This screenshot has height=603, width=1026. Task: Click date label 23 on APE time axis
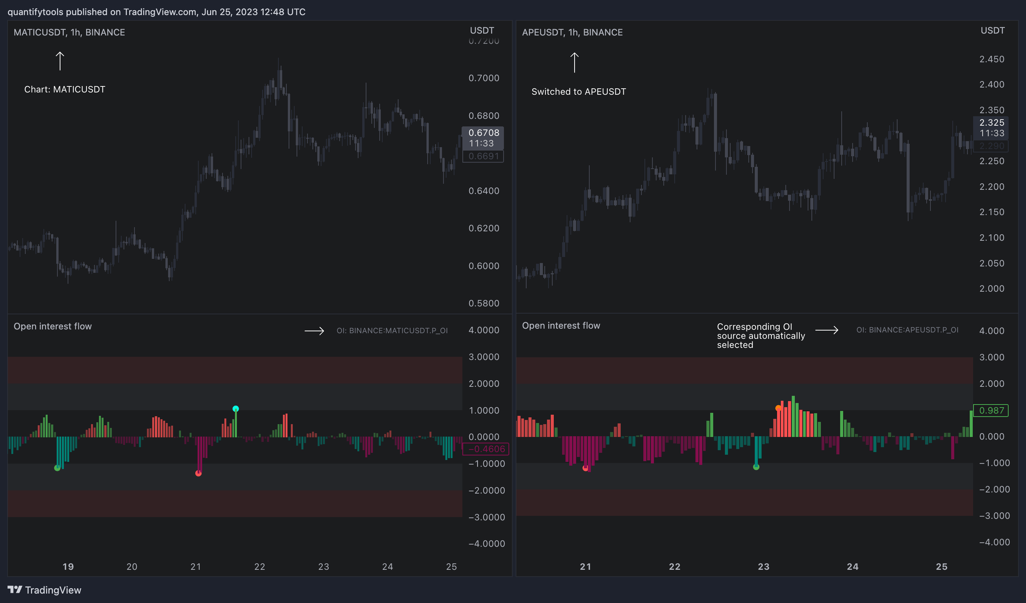(x=763, y=566)
